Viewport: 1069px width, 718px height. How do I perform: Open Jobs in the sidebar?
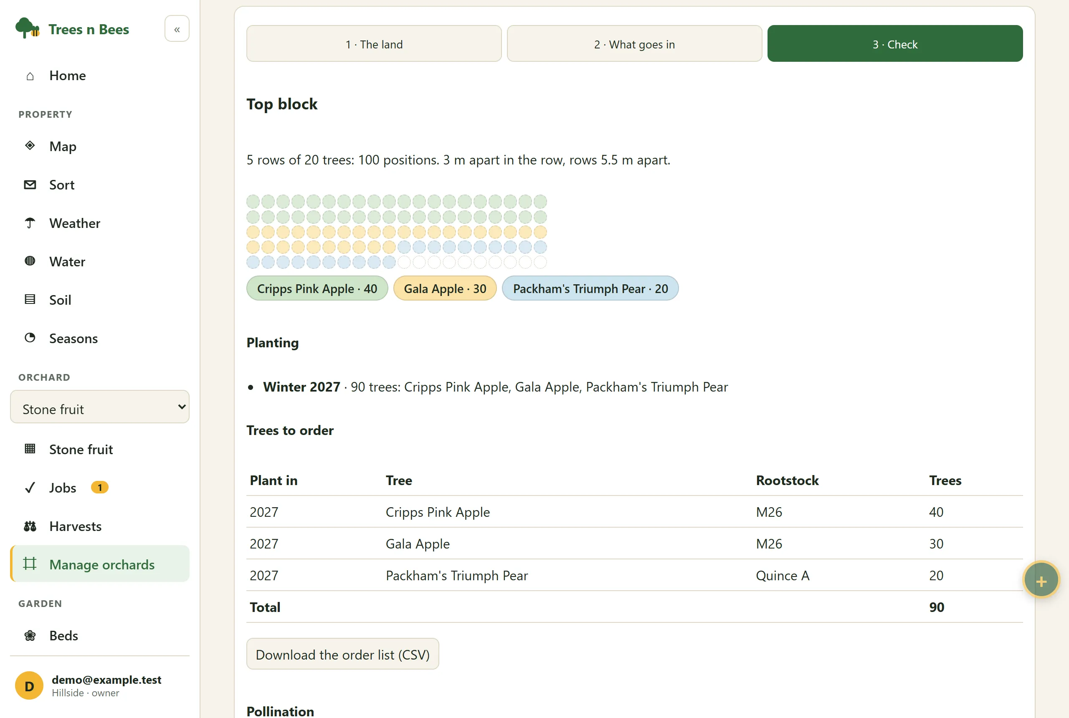pyautogui.click(x=100, y=488)
